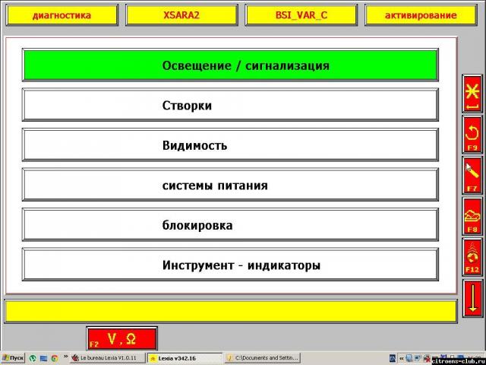Switch to C:\Documents and Settin... taskbar item
This screenshot has width=486, height=365.
[x=262, y=358]
